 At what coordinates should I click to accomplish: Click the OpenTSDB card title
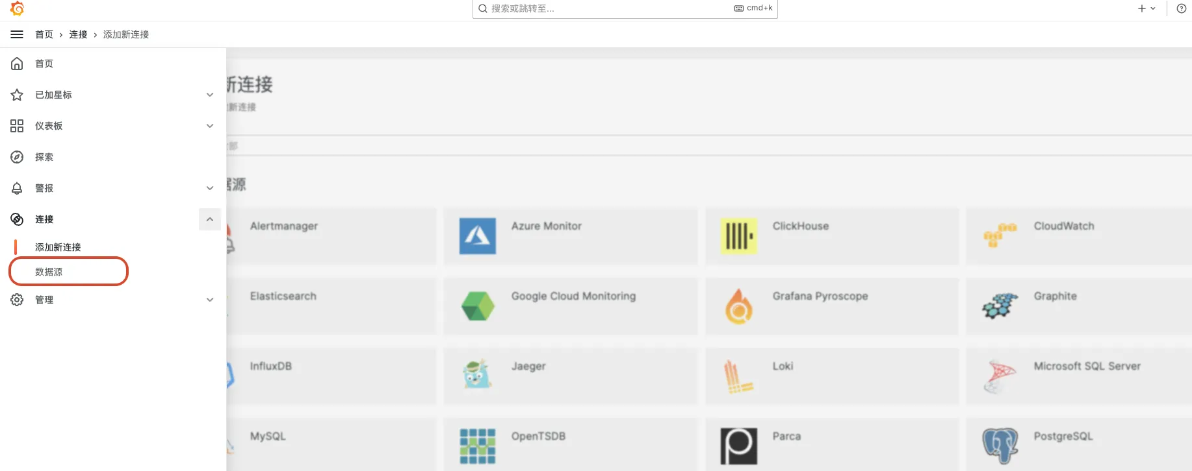click(538, 436)
